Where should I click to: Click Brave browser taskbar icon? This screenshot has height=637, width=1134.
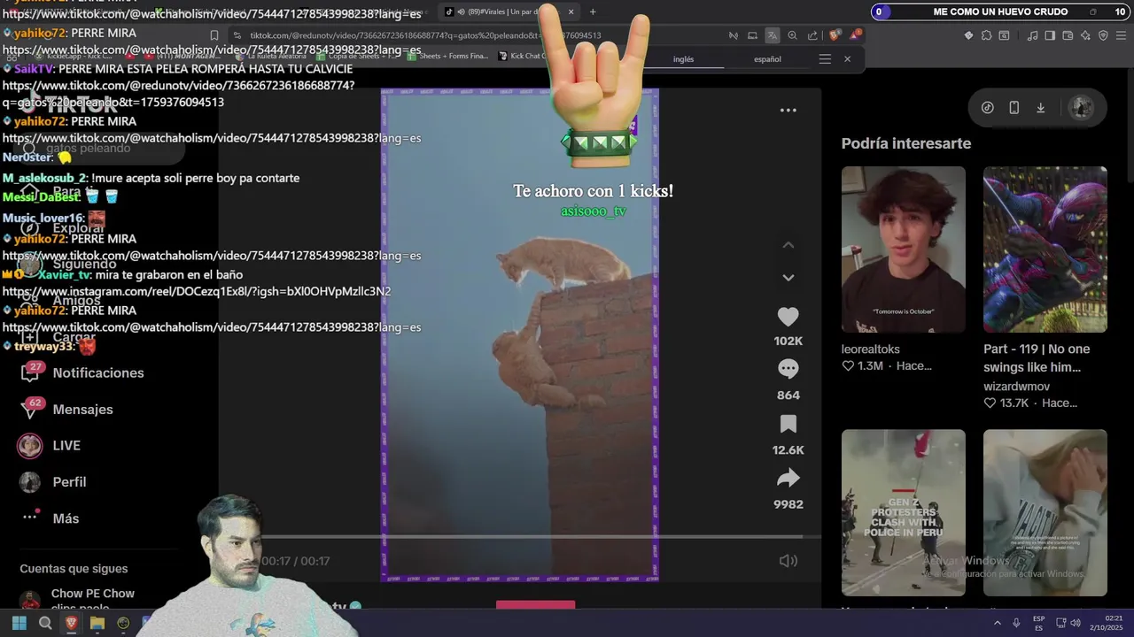coord(72,624)
